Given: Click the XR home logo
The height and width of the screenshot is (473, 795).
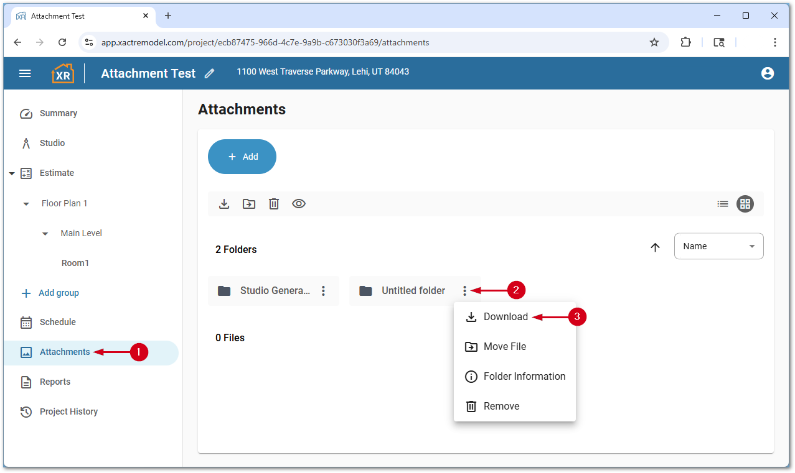Looking at the screenshot, I should (x=62, y=73).
